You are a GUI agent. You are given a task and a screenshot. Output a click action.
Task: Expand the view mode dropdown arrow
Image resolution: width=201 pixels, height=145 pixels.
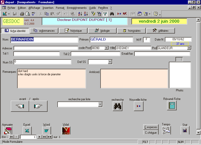(9, 14)
